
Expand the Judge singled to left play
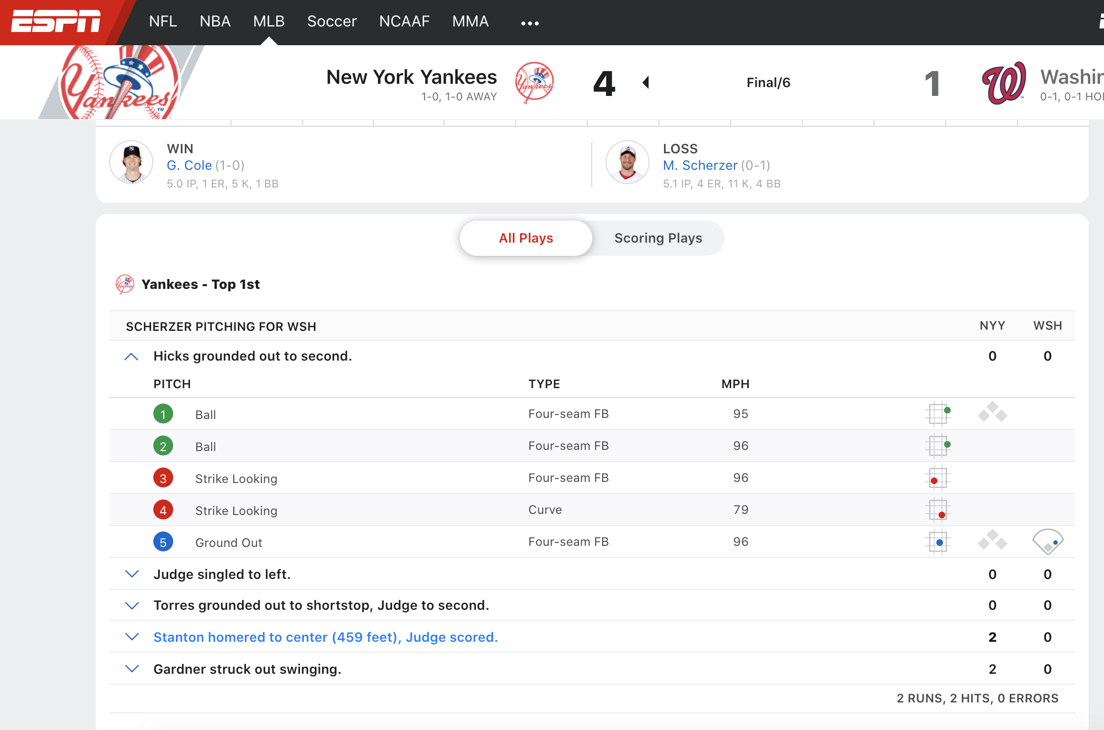132,574
